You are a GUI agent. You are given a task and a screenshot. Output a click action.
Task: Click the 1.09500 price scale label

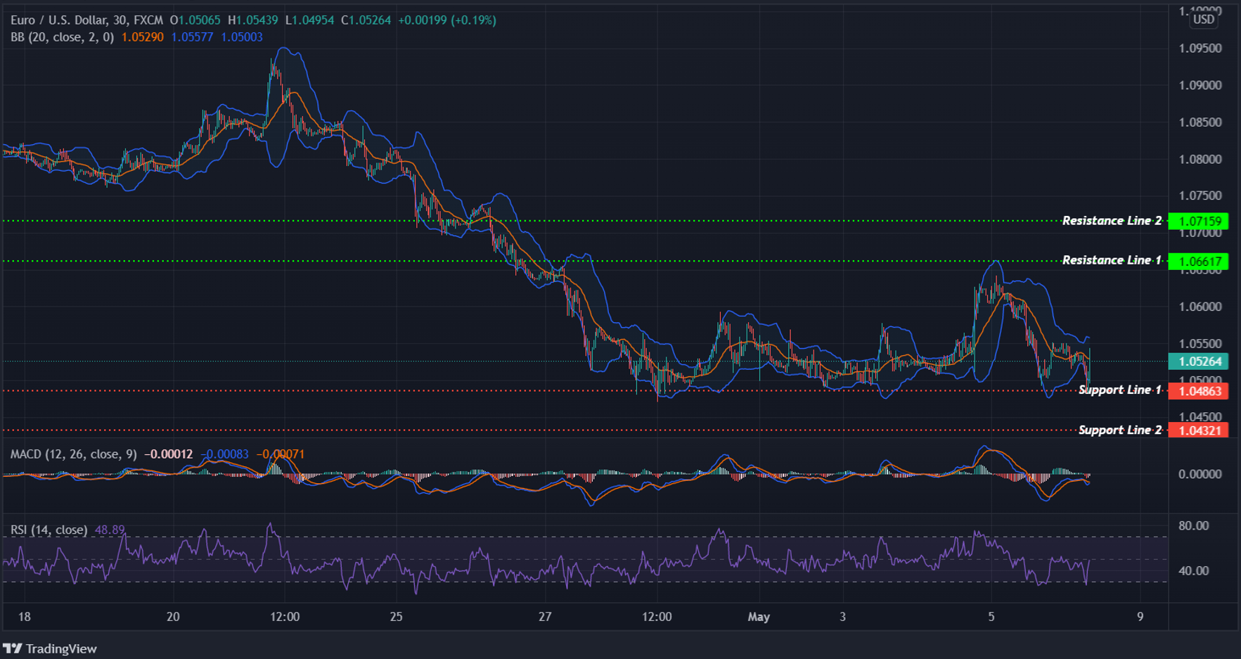point(1200,49)
